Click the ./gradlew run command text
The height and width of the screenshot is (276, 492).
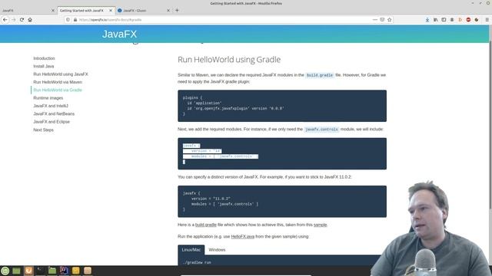pos(197,262)
